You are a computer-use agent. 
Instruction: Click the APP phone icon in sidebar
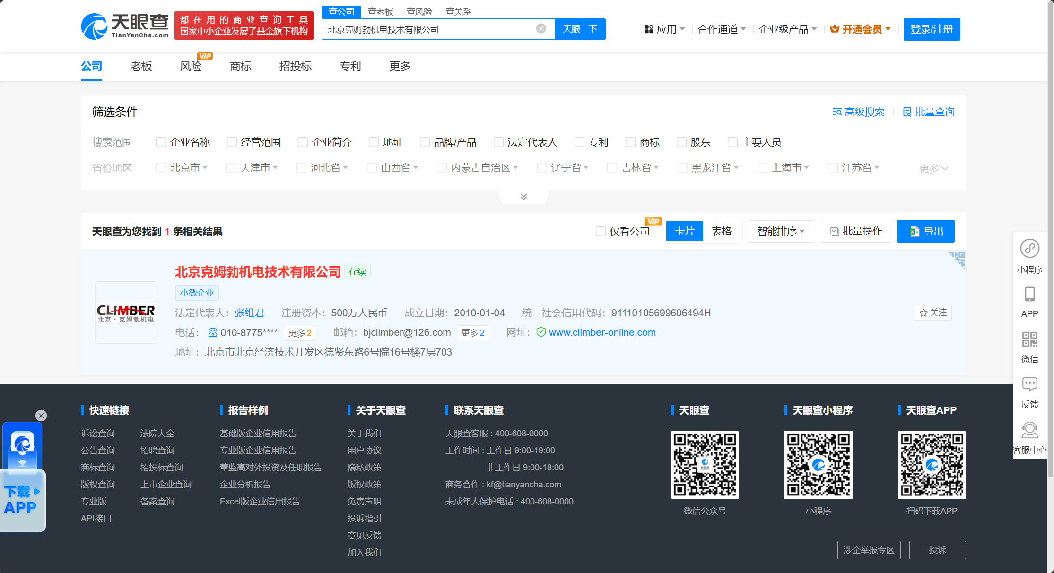tap(1029, 295)
